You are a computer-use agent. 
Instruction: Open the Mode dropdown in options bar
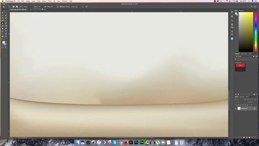tap(28, 7)
